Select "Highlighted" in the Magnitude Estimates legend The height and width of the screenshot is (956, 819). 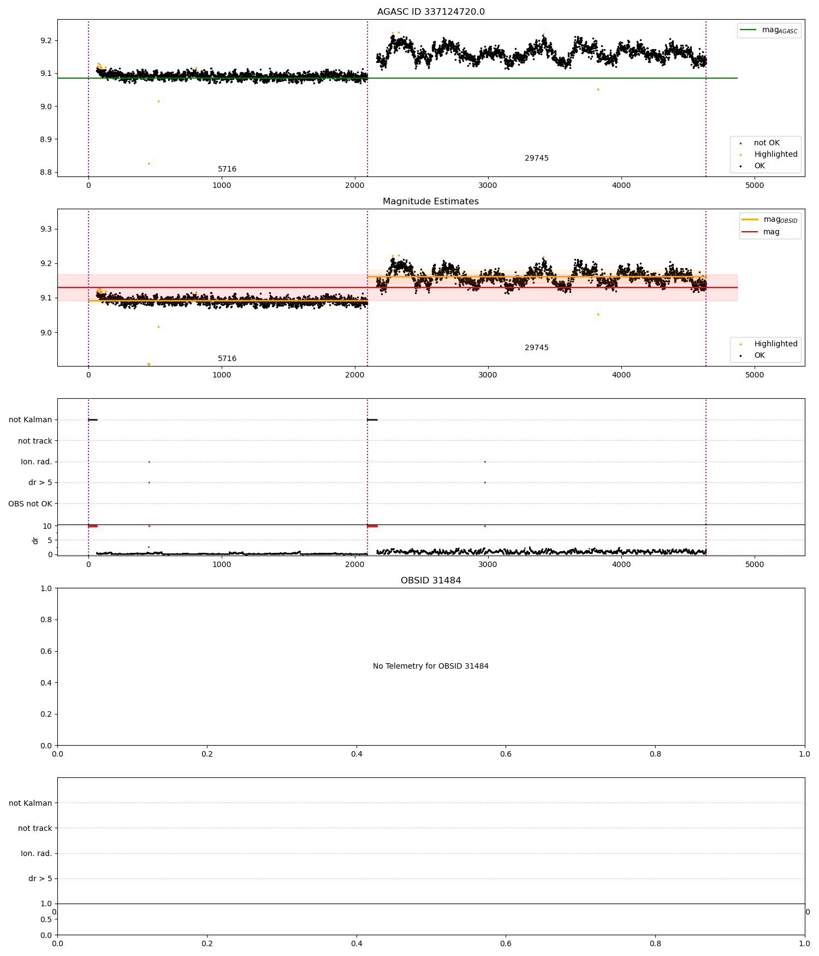(x=776, y=344)
